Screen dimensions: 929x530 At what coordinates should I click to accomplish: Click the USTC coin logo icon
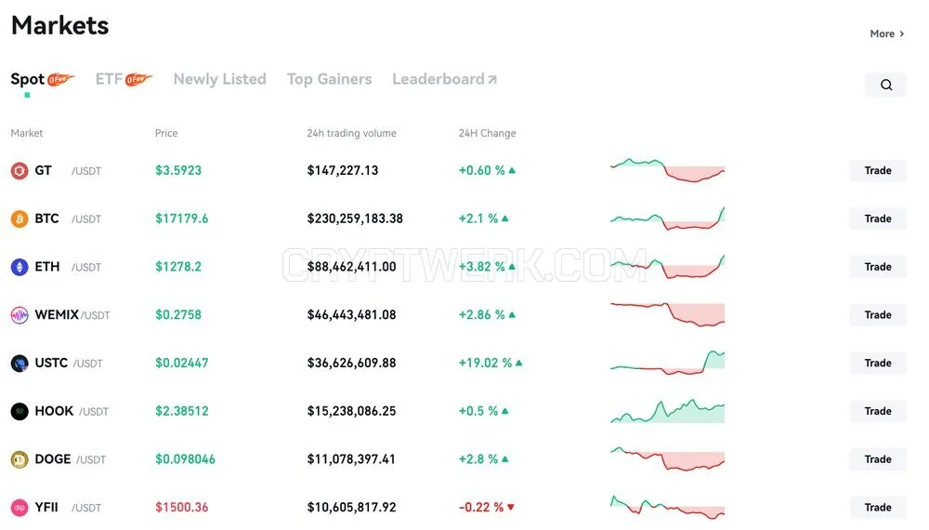[x=20, y=363]
